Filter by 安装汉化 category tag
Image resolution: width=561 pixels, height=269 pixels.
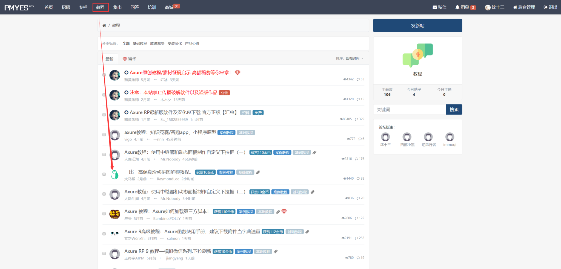tap(175, 43)
